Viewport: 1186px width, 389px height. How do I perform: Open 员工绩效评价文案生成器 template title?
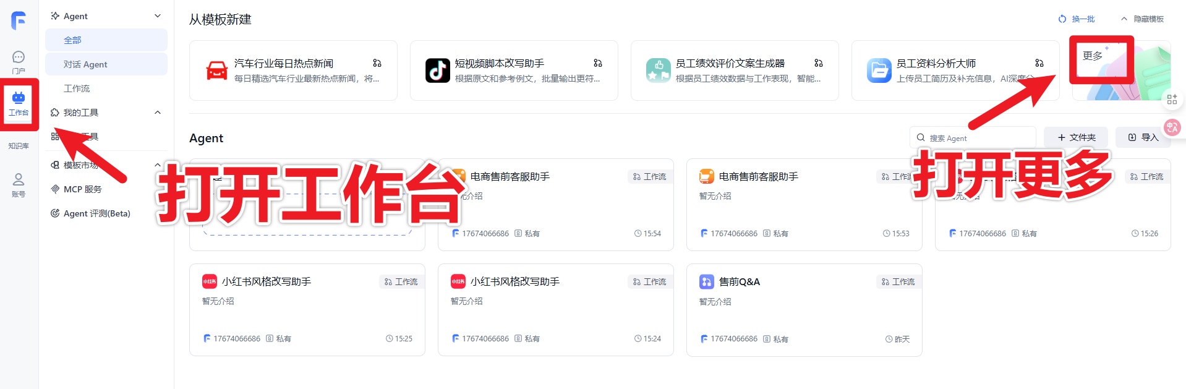(x=730, y=63)
